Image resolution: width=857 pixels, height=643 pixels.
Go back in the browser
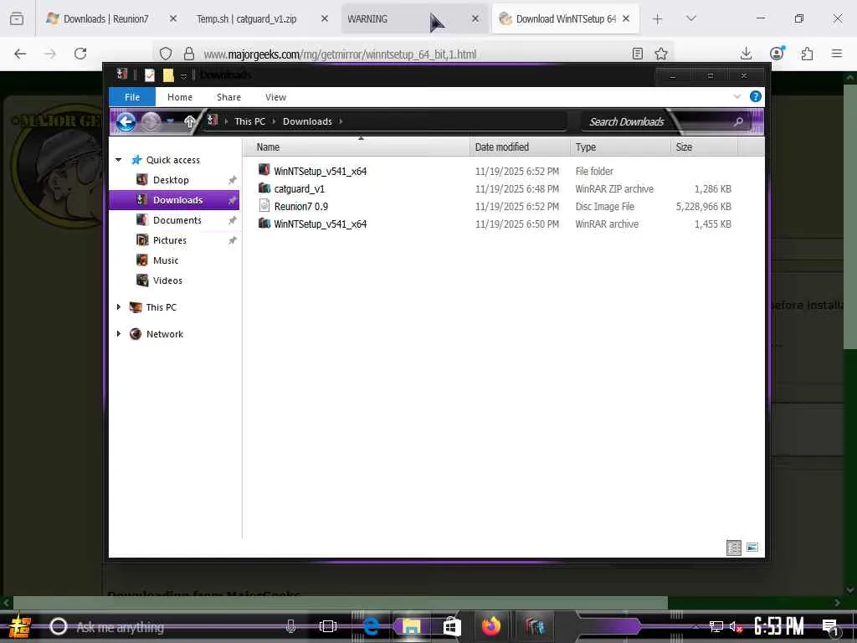(x=20, y=54)
